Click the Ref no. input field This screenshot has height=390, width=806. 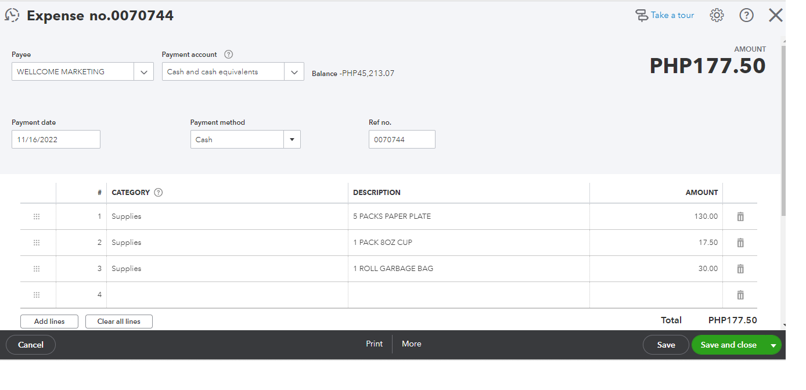(402, 140)
